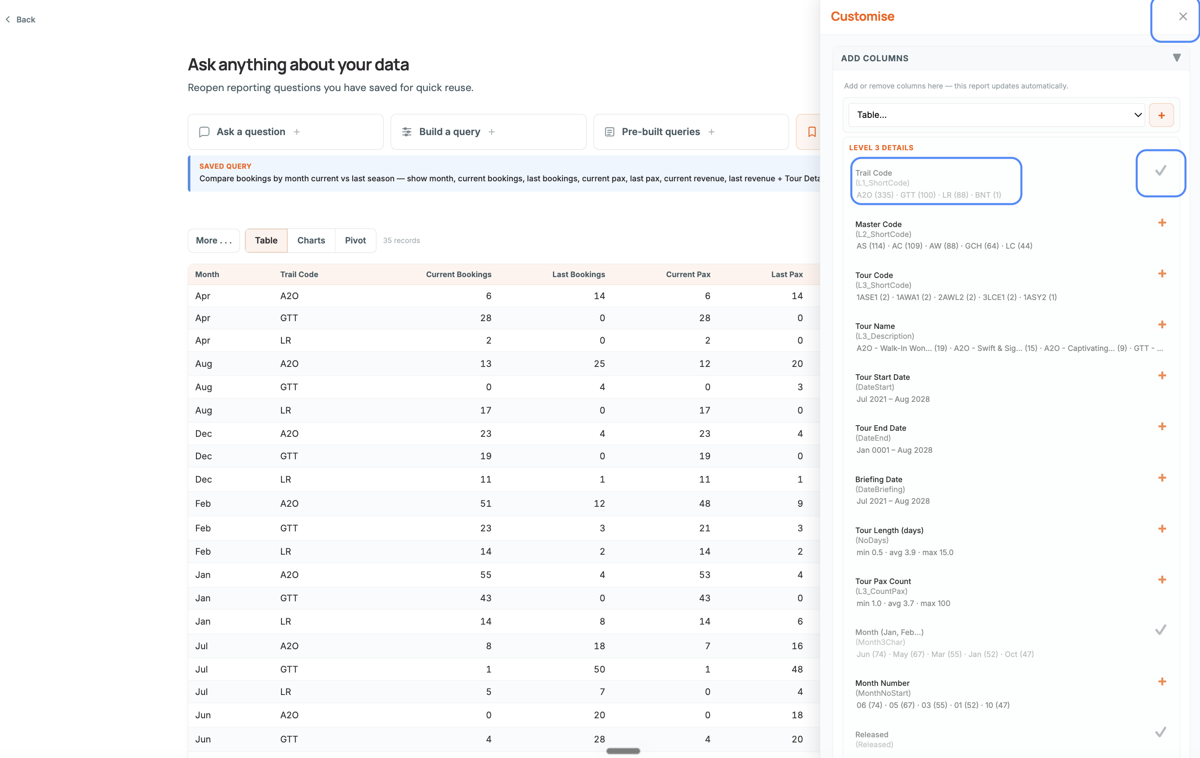Click the orange plus next to Table dropdown
Viewport: 1200px width, 758px height.
[1161, 115]
